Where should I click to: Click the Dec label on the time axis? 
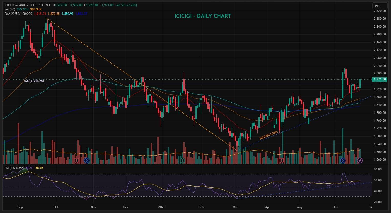(x=126, y=207)
